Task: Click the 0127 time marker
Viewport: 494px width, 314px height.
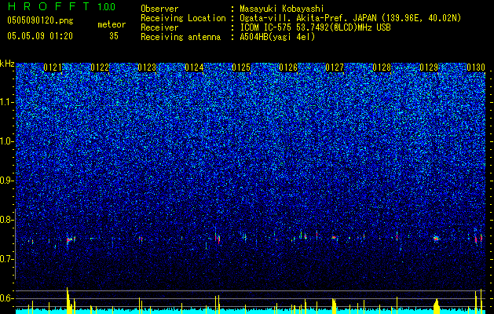Action: tap(335, 68)
